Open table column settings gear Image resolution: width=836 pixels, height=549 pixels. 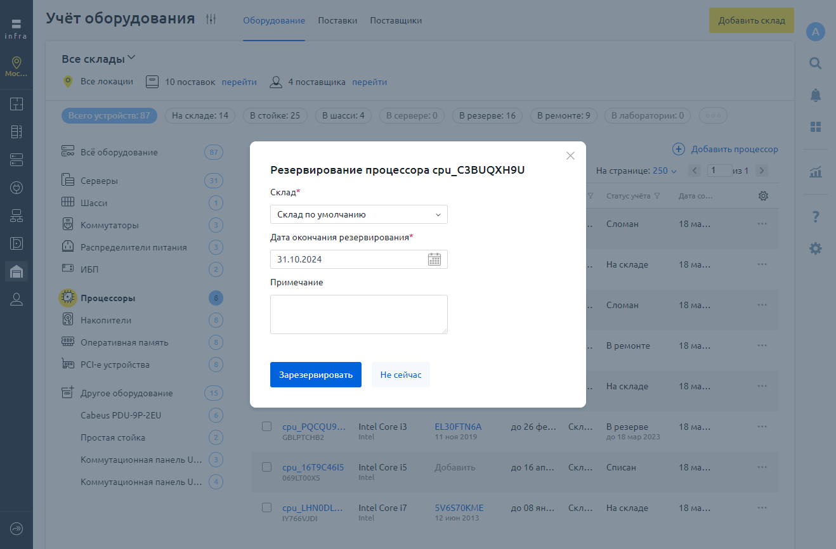point(763,196)
